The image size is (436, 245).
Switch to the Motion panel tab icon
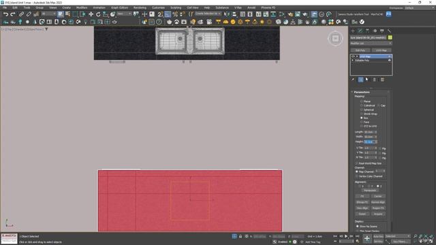click(x=375, y=31)
